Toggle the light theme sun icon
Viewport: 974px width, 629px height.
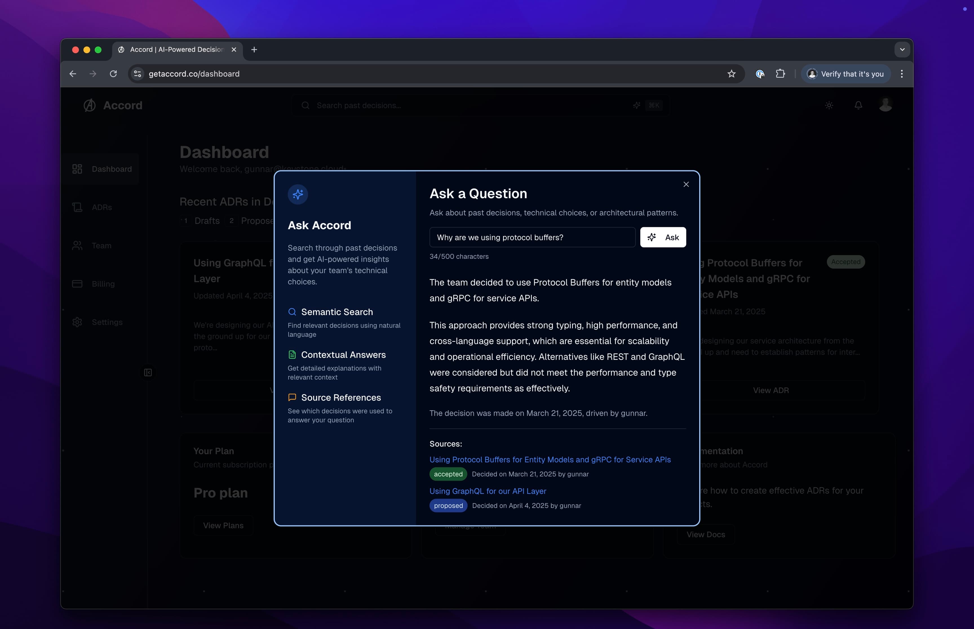pyautogui.click(x=829, y=105)
